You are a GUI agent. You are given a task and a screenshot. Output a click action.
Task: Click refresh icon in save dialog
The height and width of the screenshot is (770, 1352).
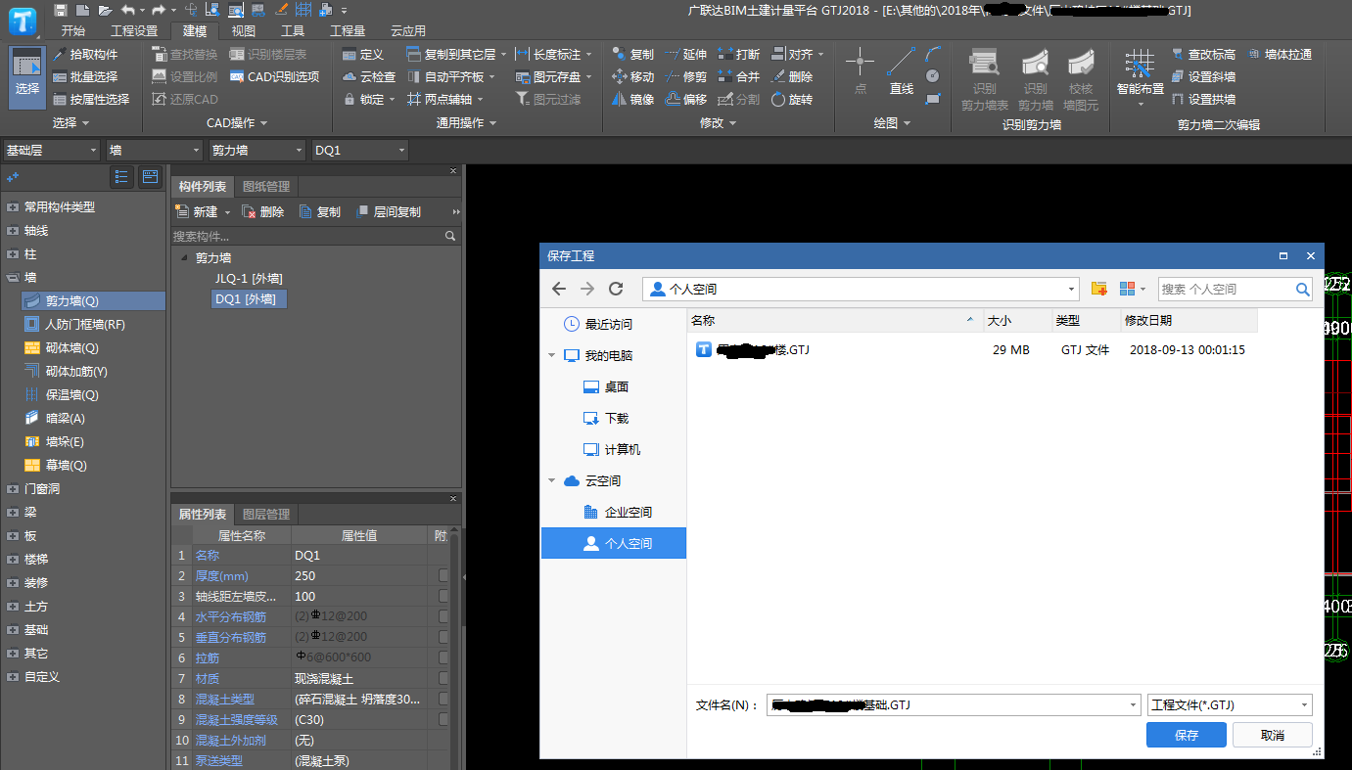pyautogui.click(x=616, y=289)
